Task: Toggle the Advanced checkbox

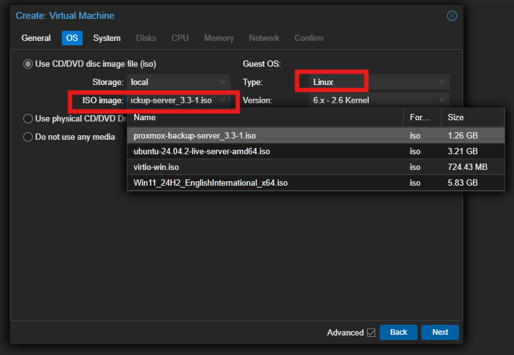Action: pos(371,332)
